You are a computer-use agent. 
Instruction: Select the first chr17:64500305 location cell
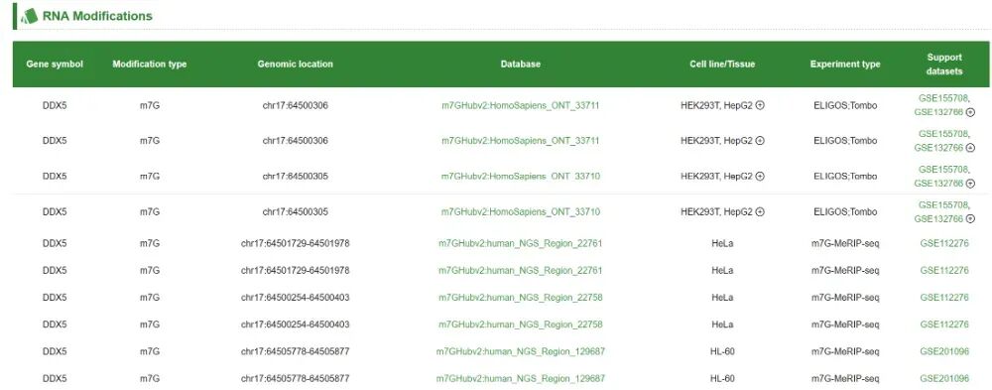295,176
